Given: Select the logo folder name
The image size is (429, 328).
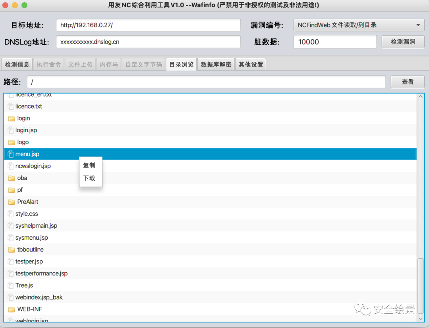Looking at the screenshot, I should (x=23, y=142).
